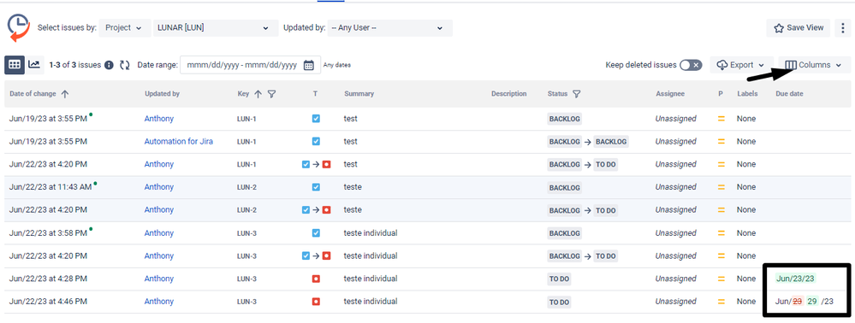855x323 pixels.
Task: Open the Updated by Any User dropdown
Action: coord(390,28)
